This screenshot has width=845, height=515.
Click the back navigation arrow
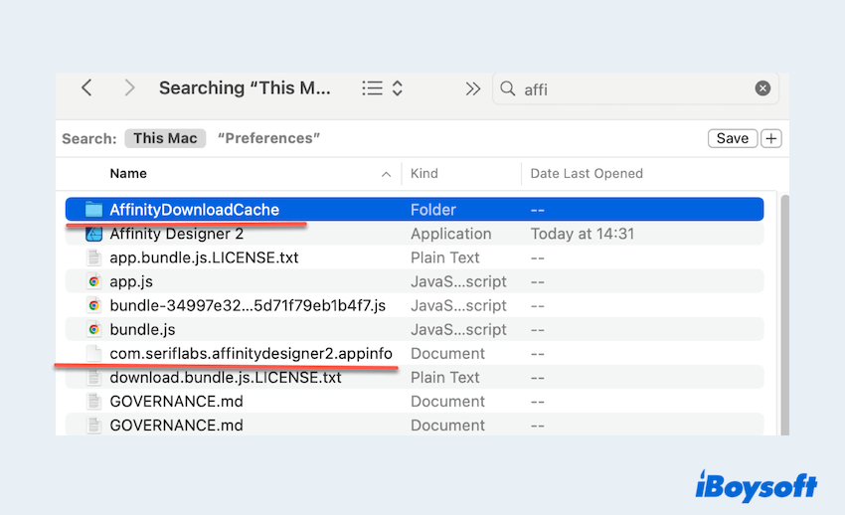(x=86, y=88)
